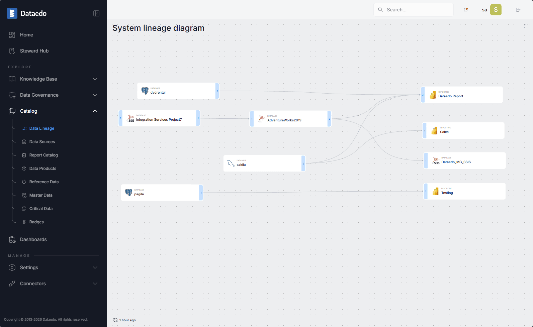
Task: Click the Dataedo logo icon
Action: click(12, 13)
